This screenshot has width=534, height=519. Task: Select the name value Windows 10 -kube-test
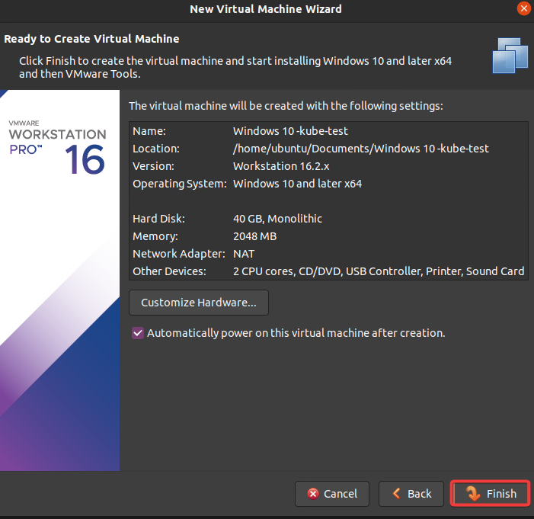[x=290, y=131]
